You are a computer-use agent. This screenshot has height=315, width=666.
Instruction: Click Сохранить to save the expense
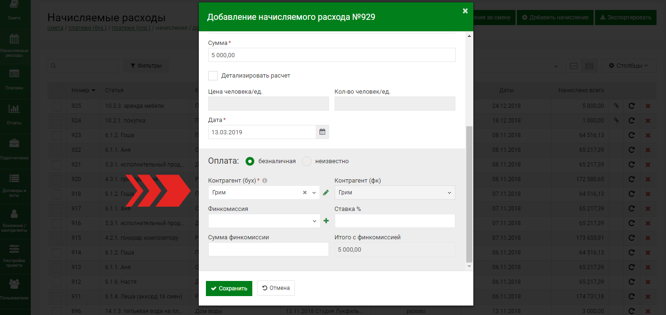pyautogui.click(x=229, y=288)
